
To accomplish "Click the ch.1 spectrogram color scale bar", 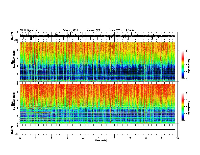I will tap(183, 65).
